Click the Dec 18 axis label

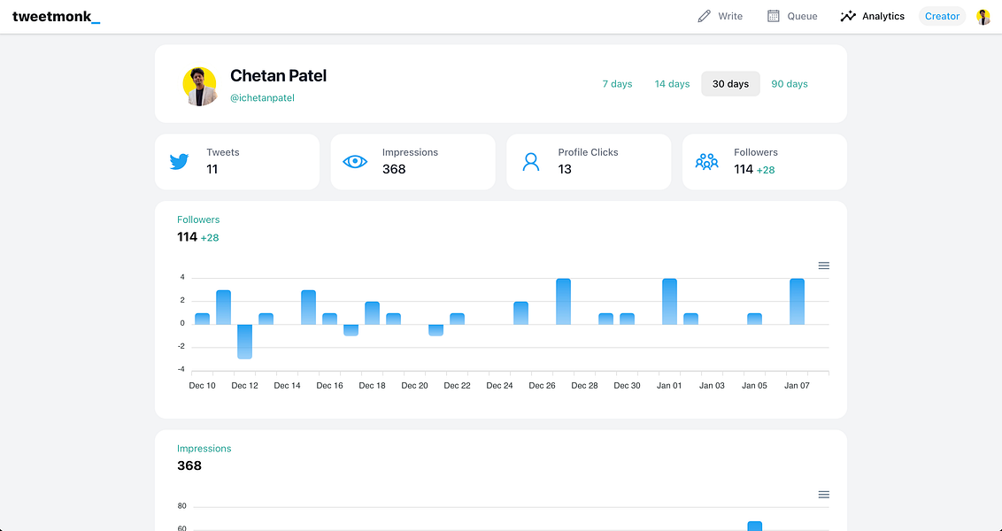(372, 385)
